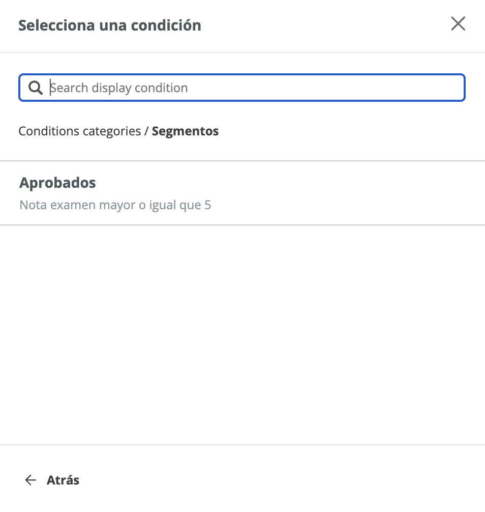This screenshot has width=485, height=512.
Task: Click the search placeholder text
Action: [119, 88]
